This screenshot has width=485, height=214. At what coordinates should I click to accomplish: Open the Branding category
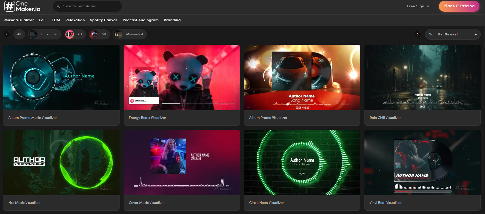coord(172,20)
